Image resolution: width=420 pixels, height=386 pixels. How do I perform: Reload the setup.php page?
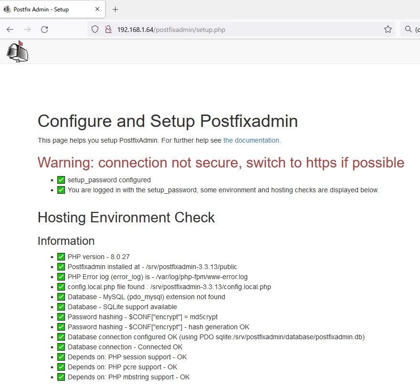(x=44, y=30)
